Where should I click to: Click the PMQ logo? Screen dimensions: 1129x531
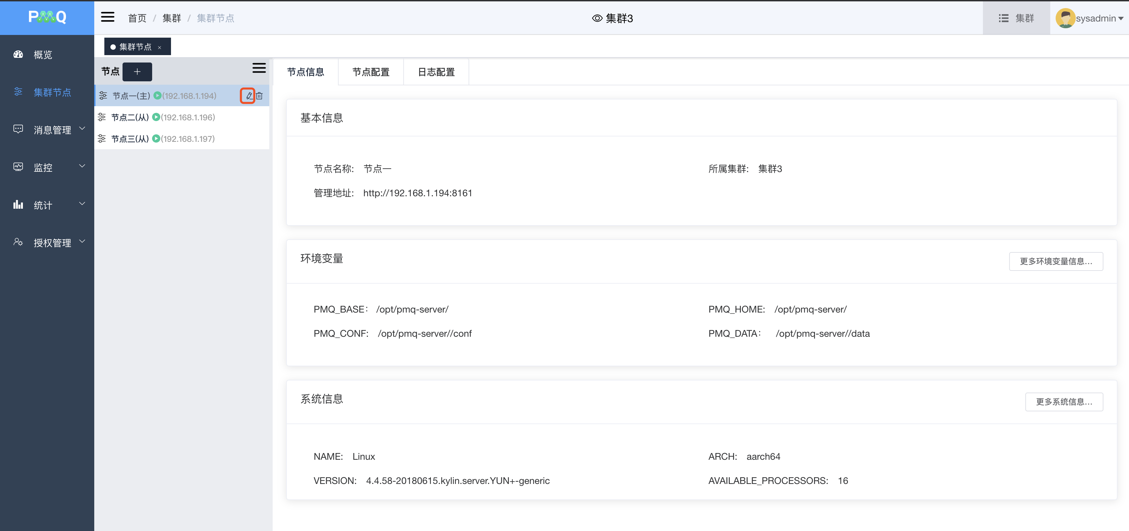point(47,17)
